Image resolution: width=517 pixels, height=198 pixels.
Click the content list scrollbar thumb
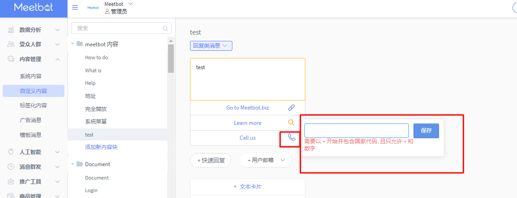click(x=171, y=58)
